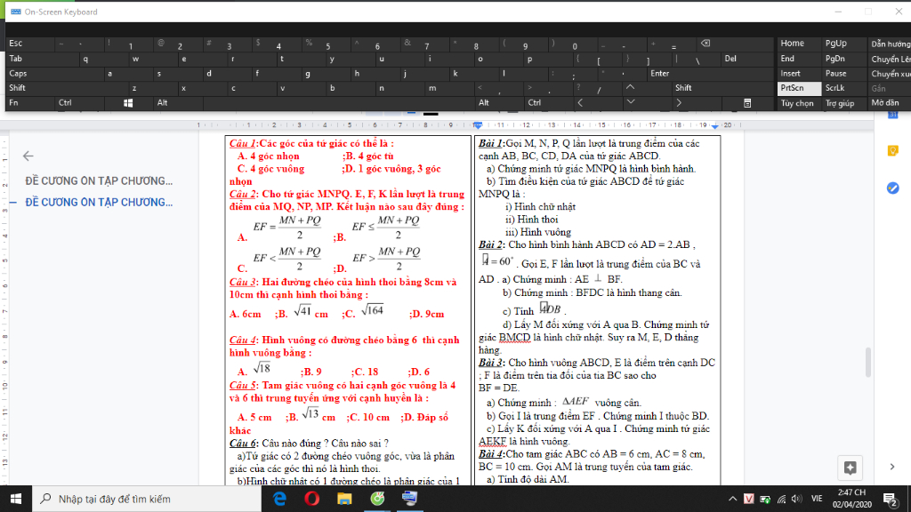Open the red V tray icon
The image size is (911, 512).
(x=749, y=499)
